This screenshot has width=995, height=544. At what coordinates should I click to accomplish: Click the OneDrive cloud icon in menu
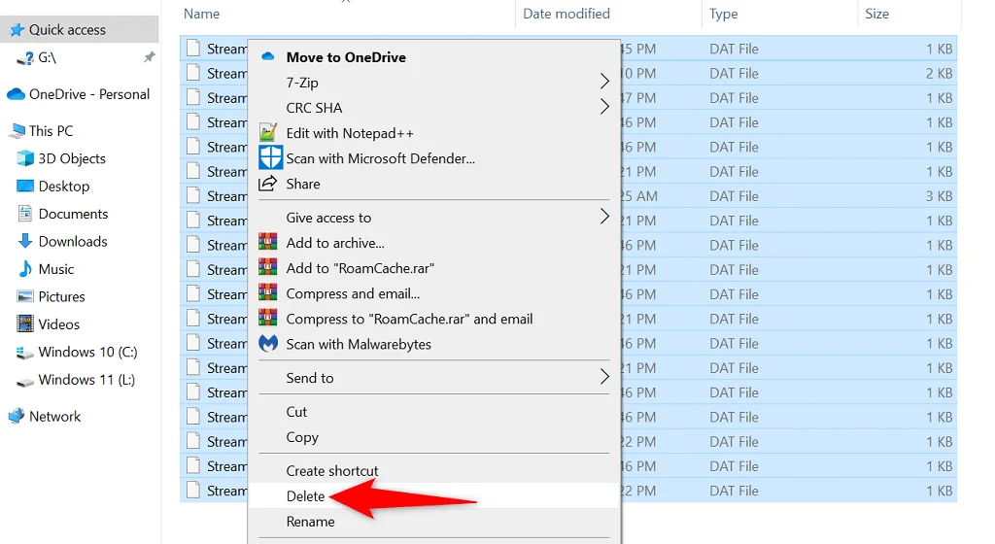pyautogui.click(x=268, y=57)
